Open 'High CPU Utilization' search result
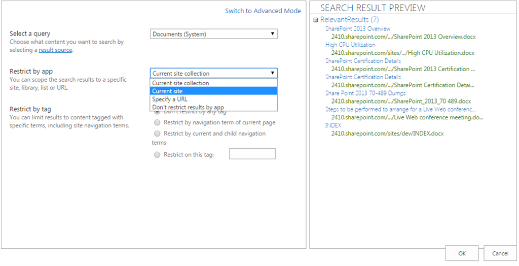519x266 pixels. 350,45
